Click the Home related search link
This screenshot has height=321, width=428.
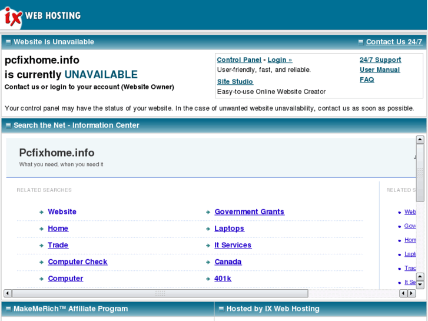[58, 229]
